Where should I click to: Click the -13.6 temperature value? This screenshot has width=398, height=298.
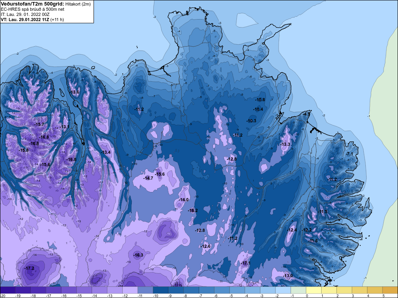pos(74,92)
